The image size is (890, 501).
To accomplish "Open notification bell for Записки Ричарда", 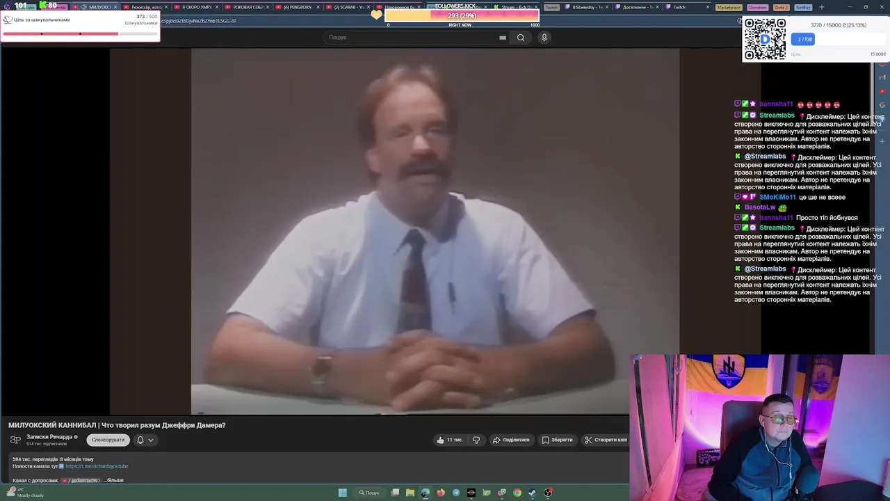I will [140, 440].
